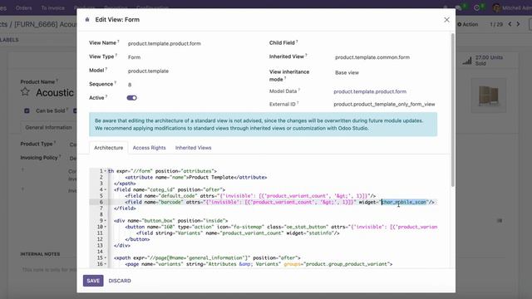Follow the Model Data link product.template.product.form

pyautogui.click(x=370, y=91)
